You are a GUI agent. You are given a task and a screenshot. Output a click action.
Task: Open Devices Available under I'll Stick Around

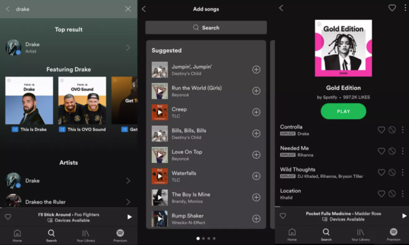tap(69, 220)
